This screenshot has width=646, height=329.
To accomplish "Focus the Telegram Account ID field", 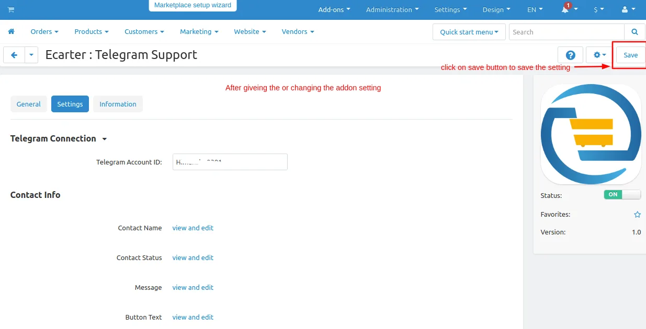I will pyautogui.click(x=230, y=162).
